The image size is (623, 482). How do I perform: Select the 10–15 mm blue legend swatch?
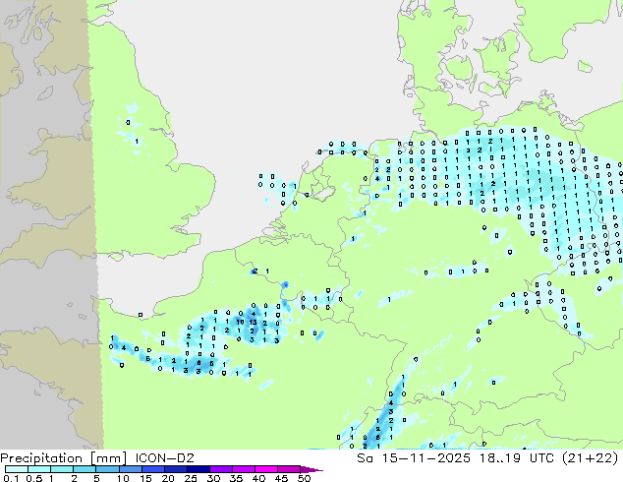pos(130,469)
